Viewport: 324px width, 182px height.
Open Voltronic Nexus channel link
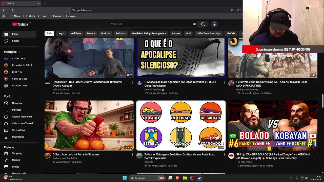click(x=61, y=89)
